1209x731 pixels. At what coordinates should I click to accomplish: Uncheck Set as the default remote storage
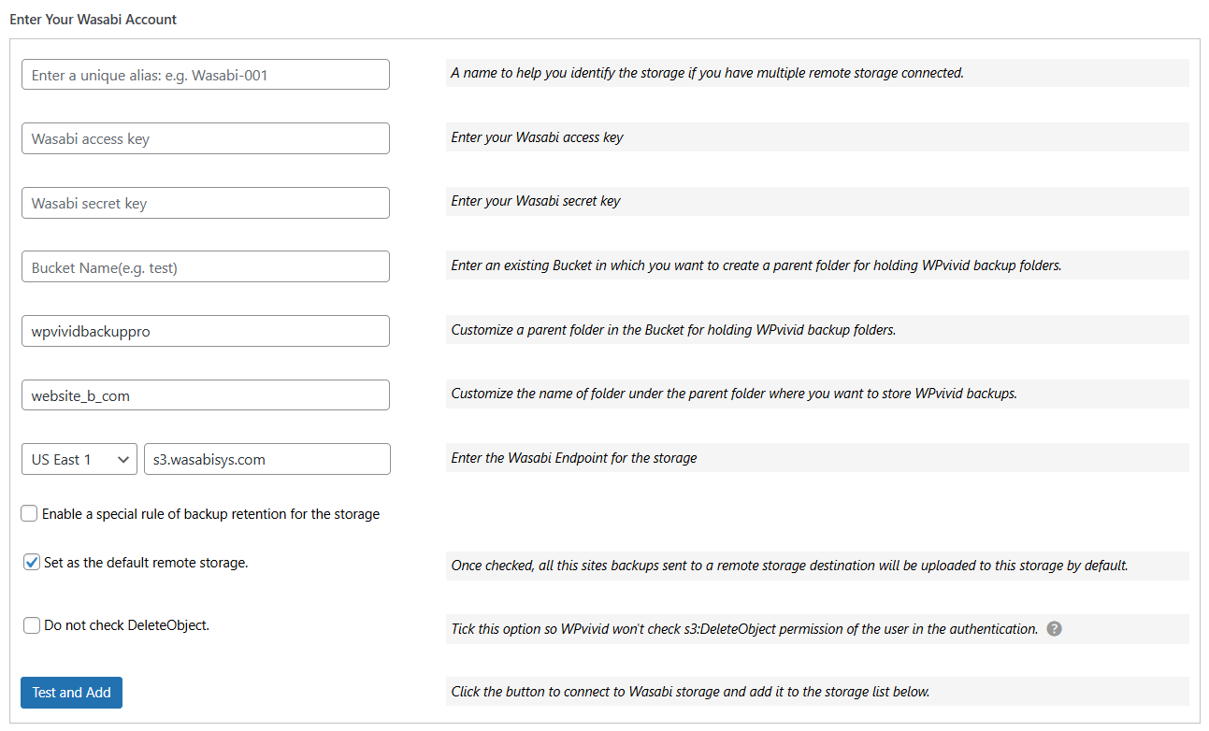32,563
